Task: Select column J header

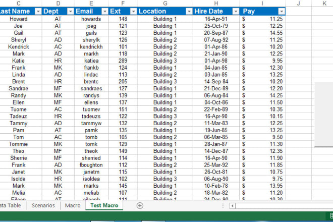Action: point(298,3)
